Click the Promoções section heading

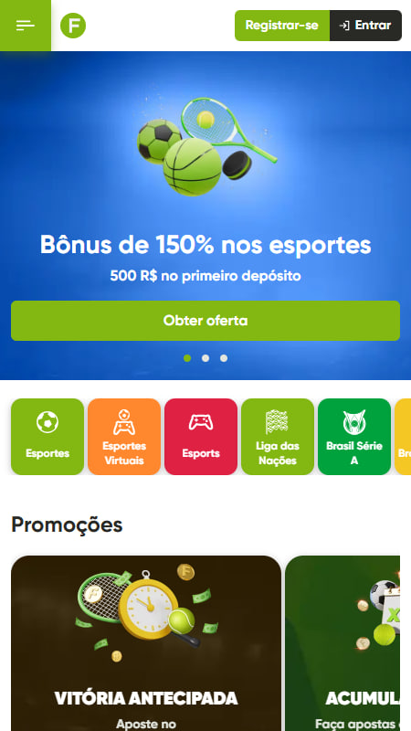coord(67,524)
